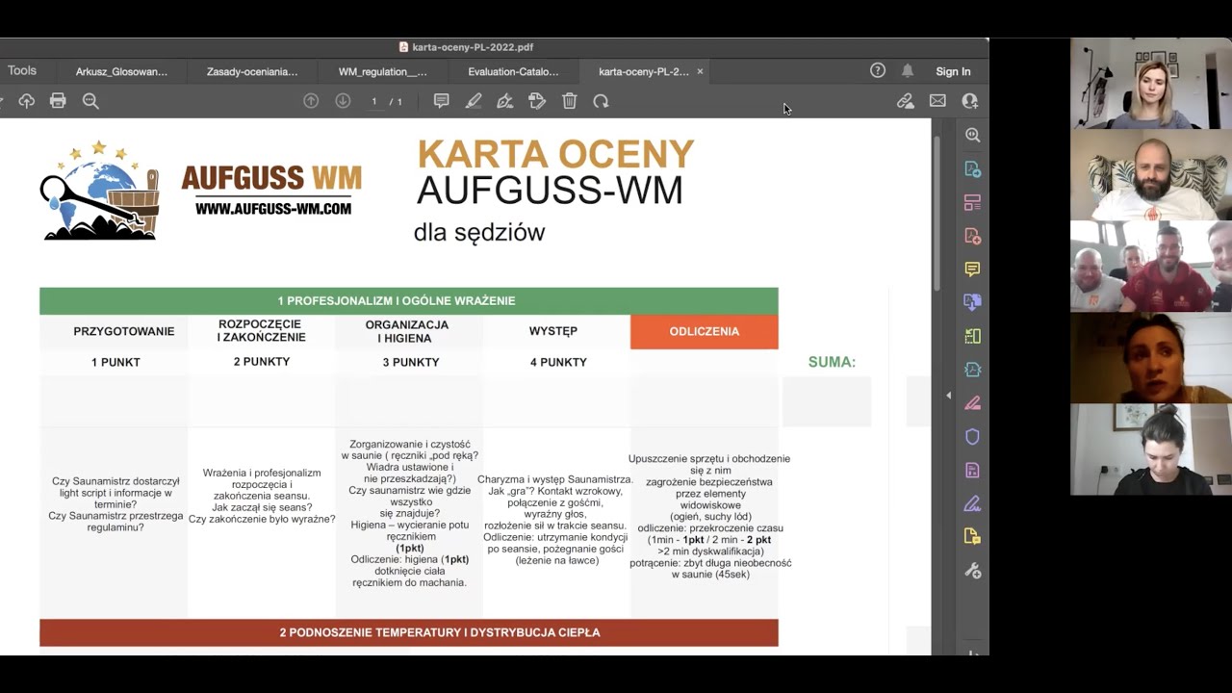1232x693 pixels.
Task: Click the WWW.AUFGUSS-WM.COM text
Action: pos(272,208)
